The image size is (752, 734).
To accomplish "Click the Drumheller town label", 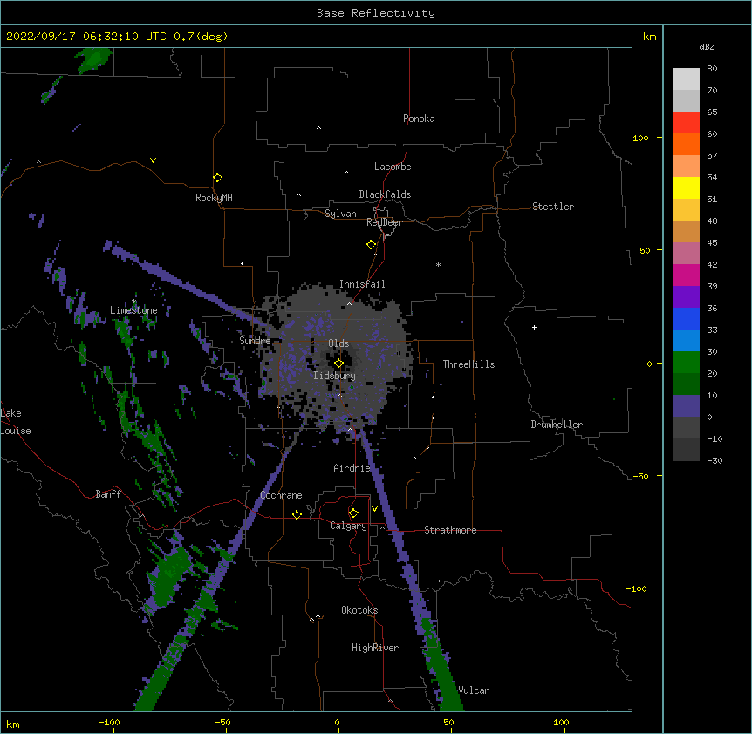I will [557, 425].
